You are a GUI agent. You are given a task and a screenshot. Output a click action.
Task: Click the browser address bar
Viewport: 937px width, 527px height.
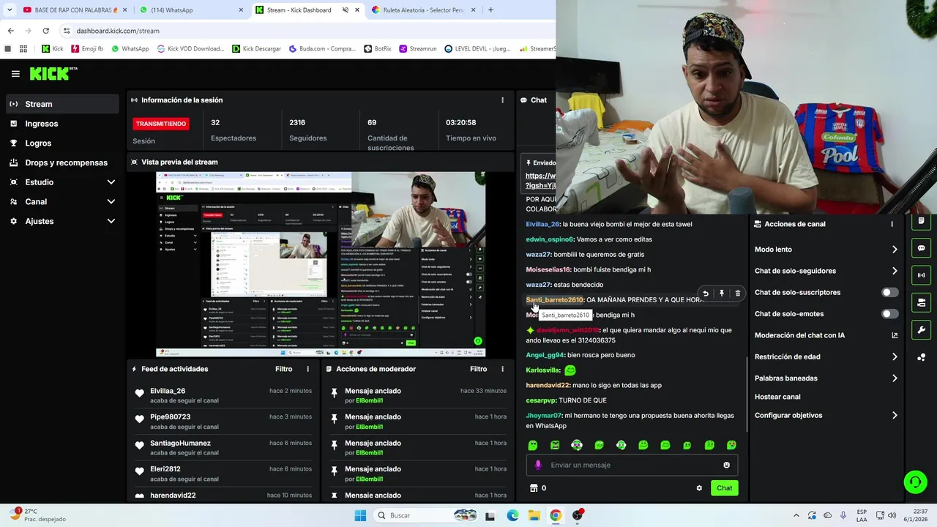pos(307,31)
